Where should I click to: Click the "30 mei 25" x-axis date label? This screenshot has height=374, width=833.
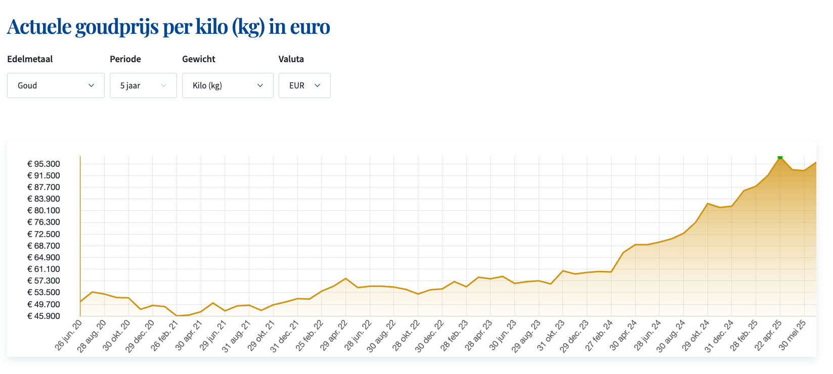[x=793, y=335]
